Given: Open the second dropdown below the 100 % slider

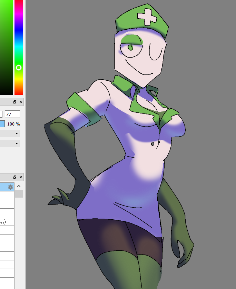Looking at the screenshot, I should (x=10, y=143).
